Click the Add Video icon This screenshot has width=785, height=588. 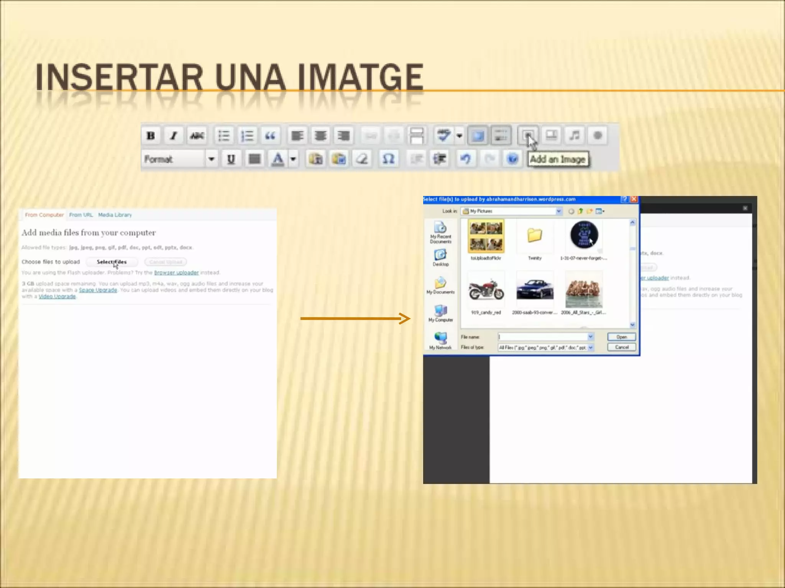tap(552, 136)
